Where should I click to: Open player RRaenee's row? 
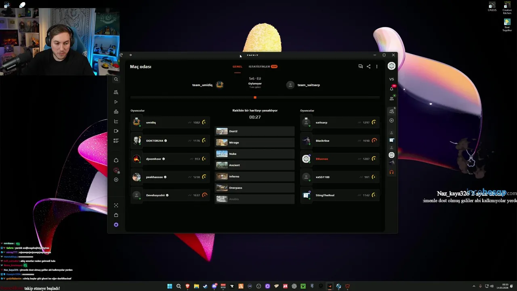(340, 159)
